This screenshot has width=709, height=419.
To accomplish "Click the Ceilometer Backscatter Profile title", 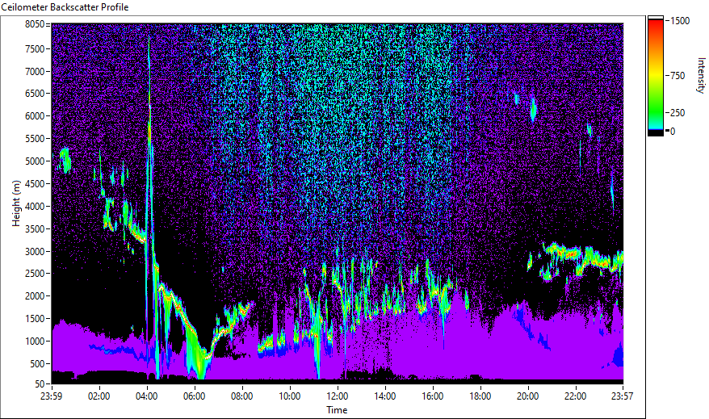I will pyautogui.click(x=65, y=7).
